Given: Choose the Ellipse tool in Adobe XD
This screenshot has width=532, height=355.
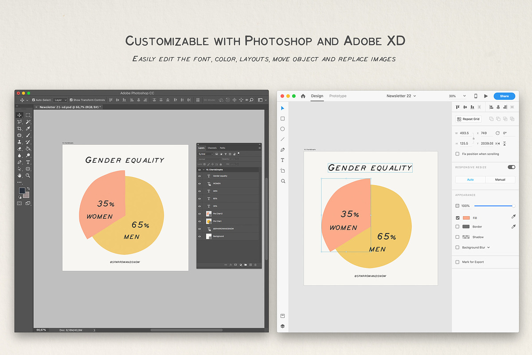Looking at the screenshot, I should click(x=283, y=129).
